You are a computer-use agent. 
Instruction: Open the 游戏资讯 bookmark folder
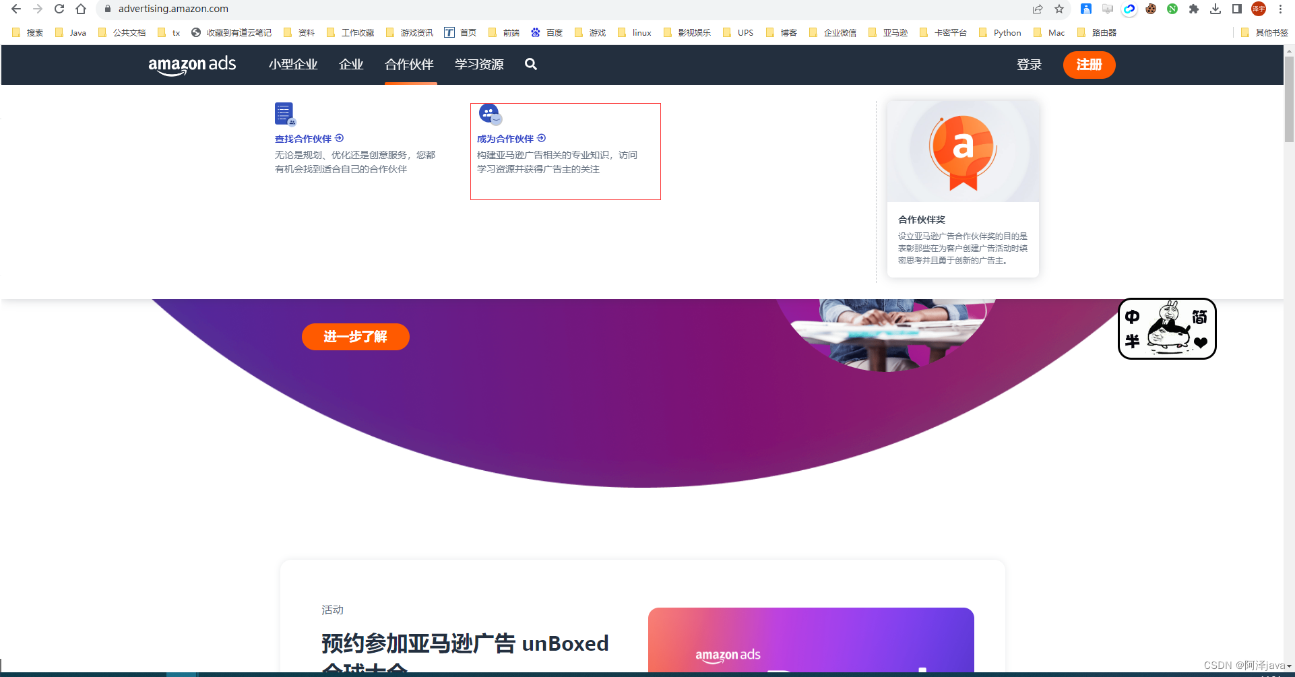point(410,32)
